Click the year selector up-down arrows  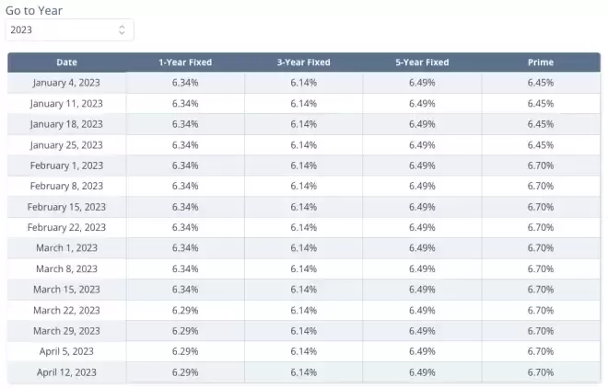pos(122,29)
